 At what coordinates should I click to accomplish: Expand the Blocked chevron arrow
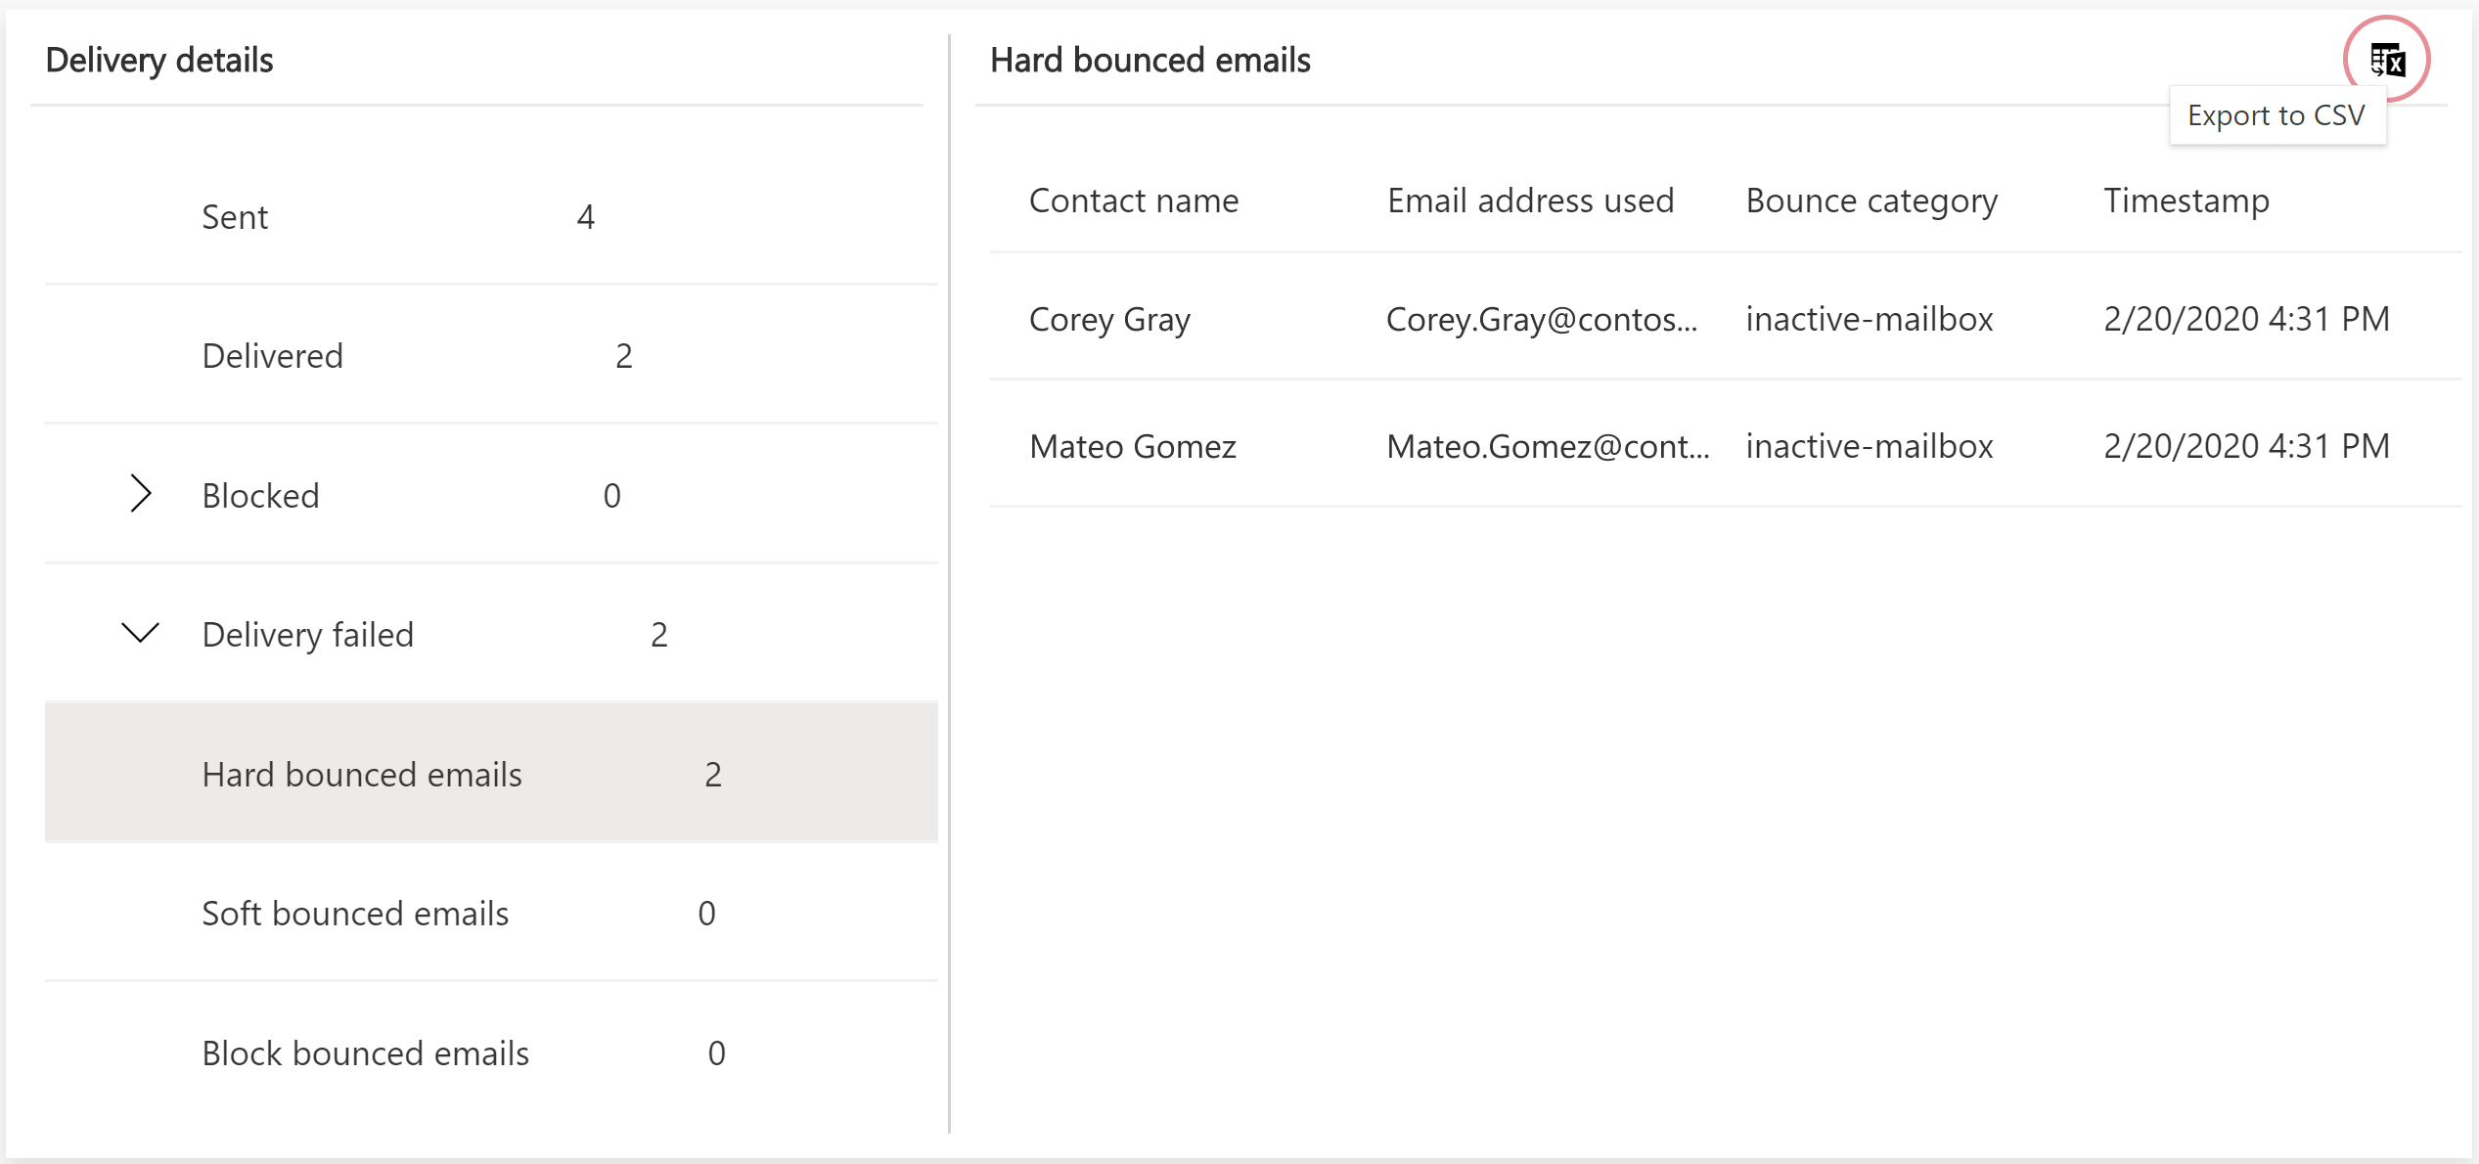click(x=141, y=492)
